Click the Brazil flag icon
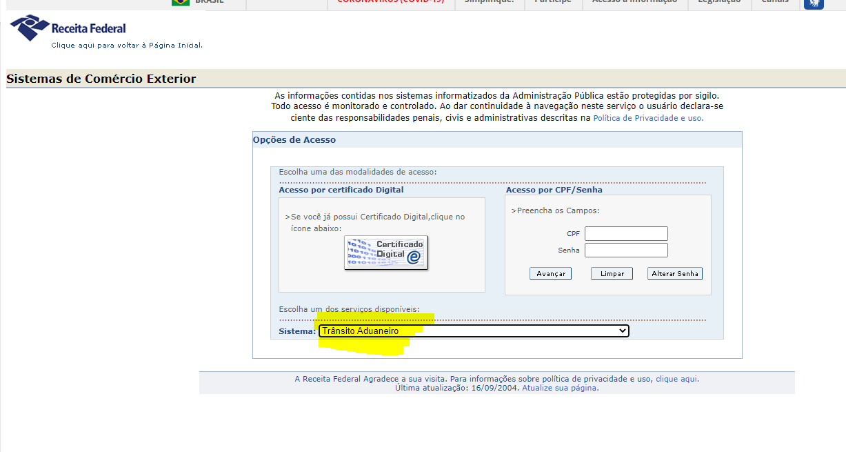This screenshot has height=452, width=846. (x=181, y=2)
